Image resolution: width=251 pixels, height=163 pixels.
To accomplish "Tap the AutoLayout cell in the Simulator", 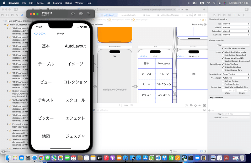I will (75, 46).
